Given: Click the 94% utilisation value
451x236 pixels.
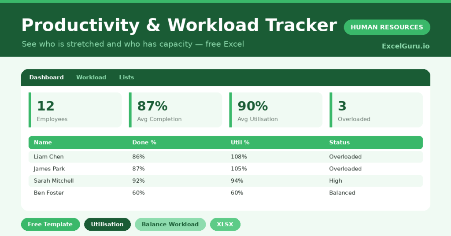Looking at the screenshot, I should tap(237, 181).
